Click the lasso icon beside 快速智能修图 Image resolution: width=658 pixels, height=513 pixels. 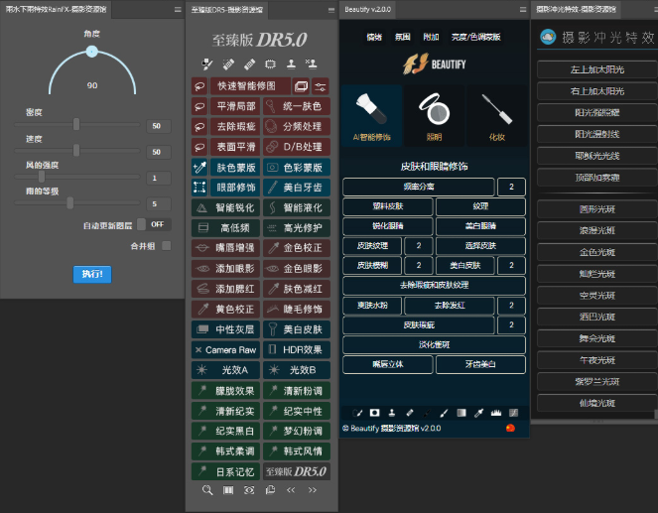pos(199,86)
